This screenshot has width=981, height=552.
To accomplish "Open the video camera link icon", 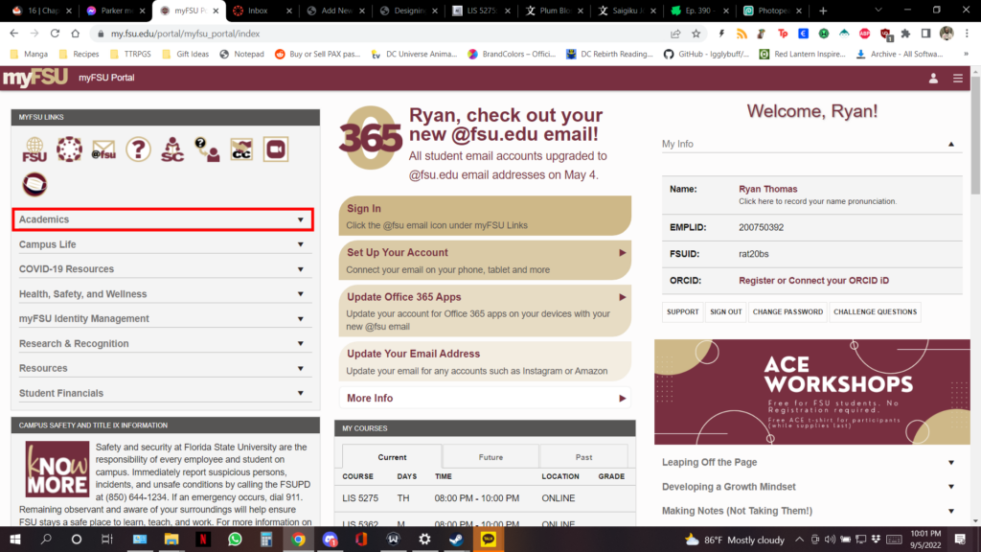I will [x=276, y=149].
